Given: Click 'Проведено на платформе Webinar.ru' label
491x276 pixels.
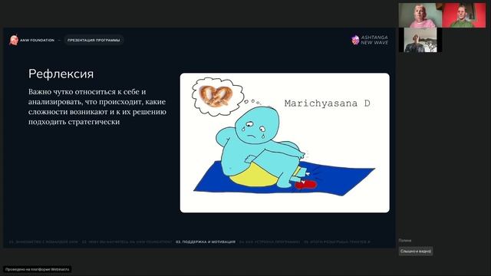Looking at the screenshot, I should (38, 269).
